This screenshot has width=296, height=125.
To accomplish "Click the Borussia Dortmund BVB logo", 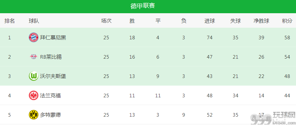I will click(x=33, y=115).
